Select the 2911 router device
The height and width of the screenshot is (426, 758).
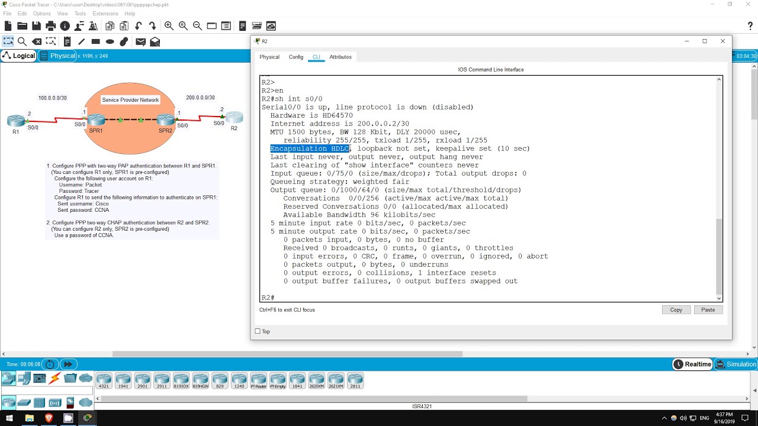click(162, 381)
